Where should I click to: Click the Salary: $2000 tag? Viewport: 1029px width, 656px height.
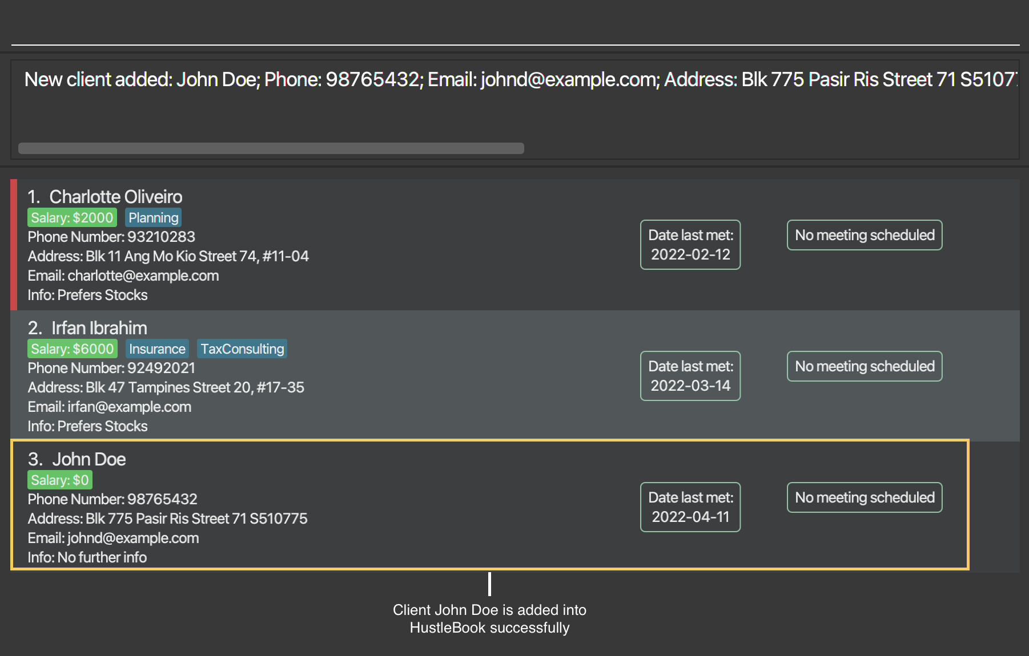click(x=72, y=217)
